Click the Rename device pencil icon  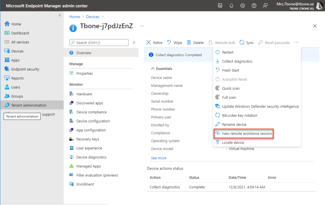217,124
